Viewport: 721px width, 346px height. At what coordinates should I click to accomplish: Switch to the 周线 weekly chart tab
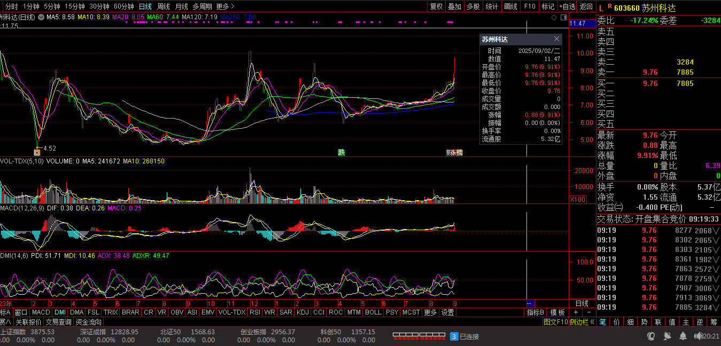(164, 6)
